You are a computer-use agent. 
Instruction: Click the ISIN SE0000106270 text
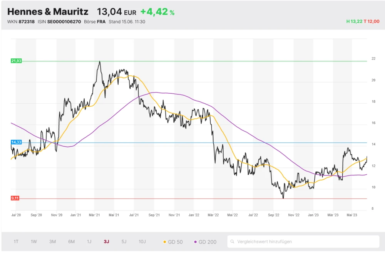(x=59, y=22)
